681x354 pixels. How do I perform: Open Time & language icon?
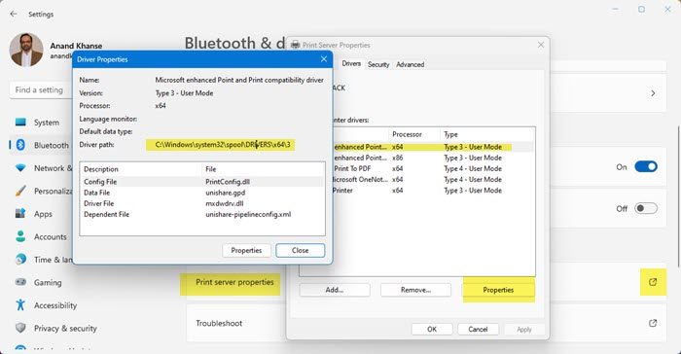(x=20, y=260)
